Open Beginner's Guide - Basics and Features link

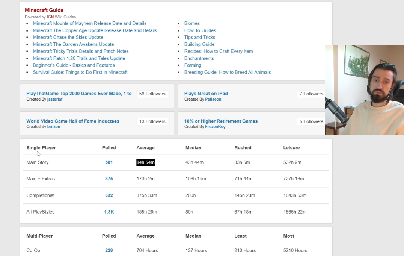74,65
